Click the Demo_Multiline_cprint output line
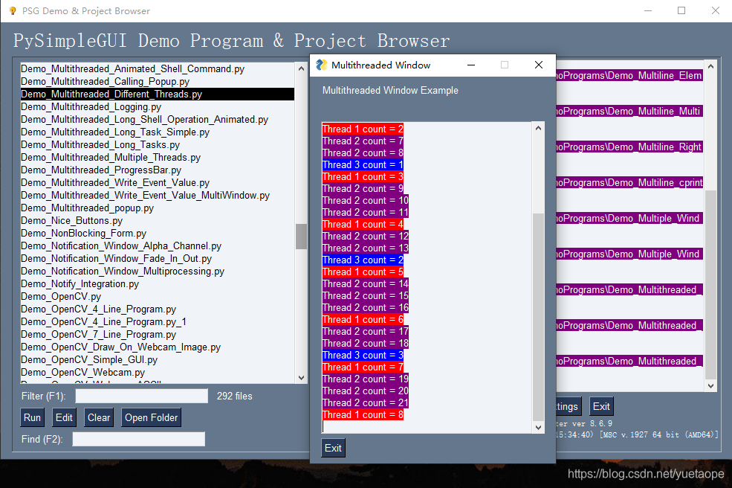 [629, 182]
